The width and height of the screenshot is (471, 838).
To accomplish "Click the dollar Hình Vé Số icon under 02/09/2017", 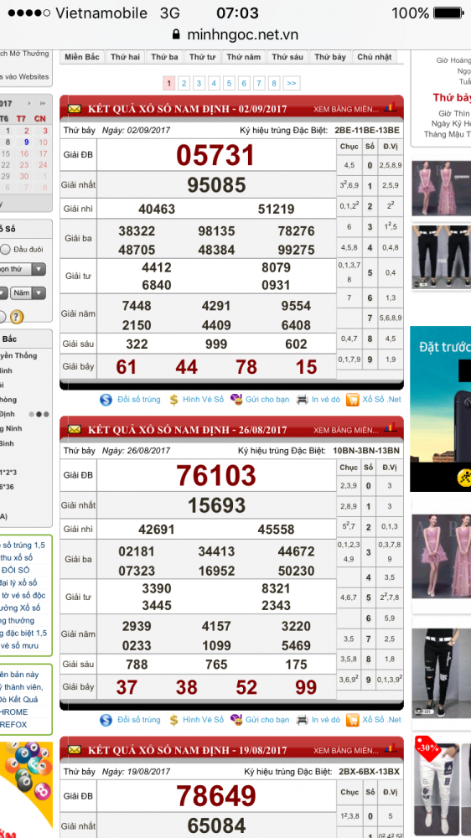I will (173, 399).
